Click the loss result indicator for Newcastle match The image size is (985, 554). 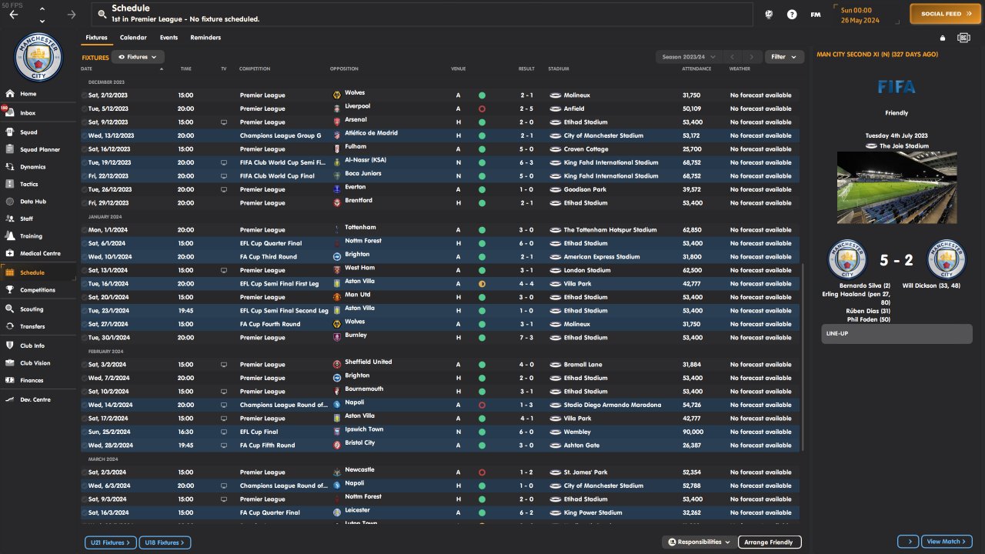click(482, 472)
